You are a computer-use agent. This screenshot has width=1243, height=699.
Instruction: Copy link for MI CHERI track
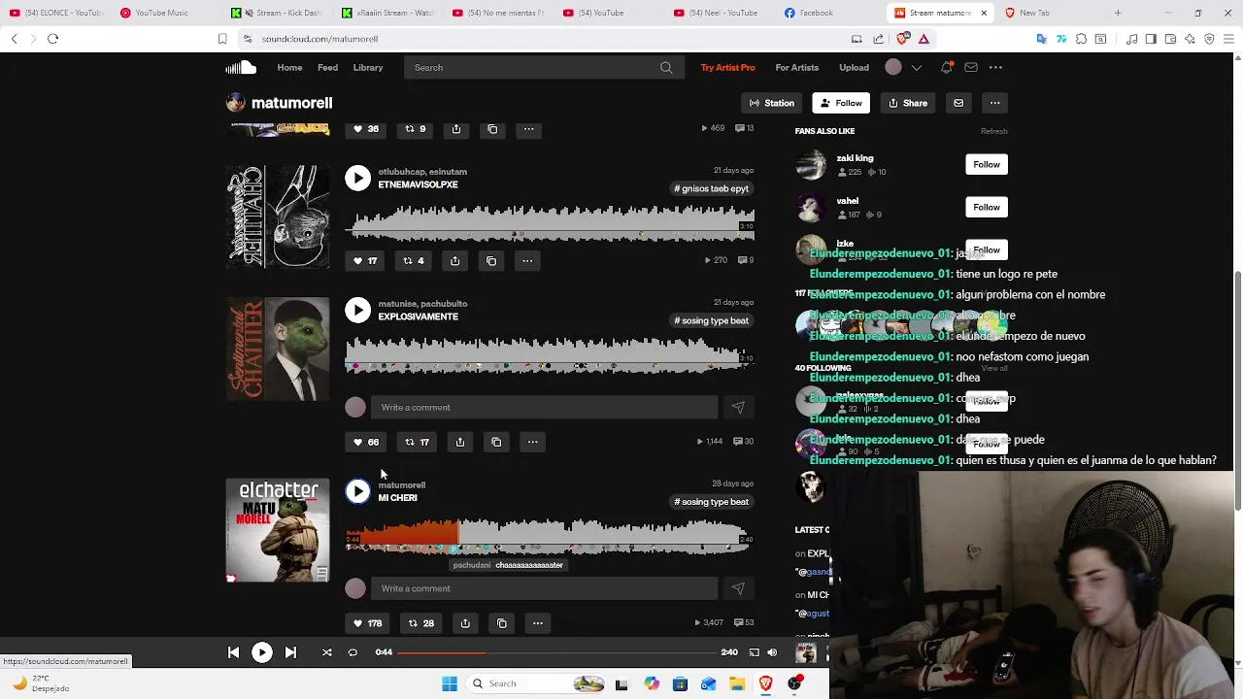502,623
